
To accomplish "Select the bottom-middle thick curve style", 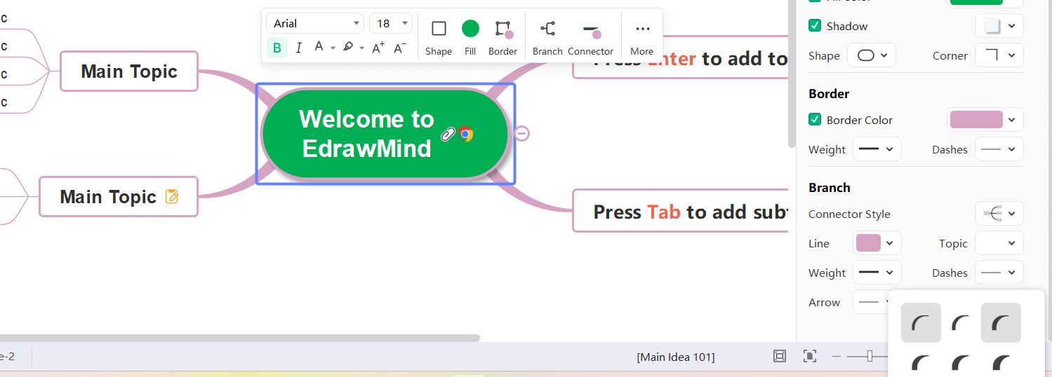I will point(961,363).
